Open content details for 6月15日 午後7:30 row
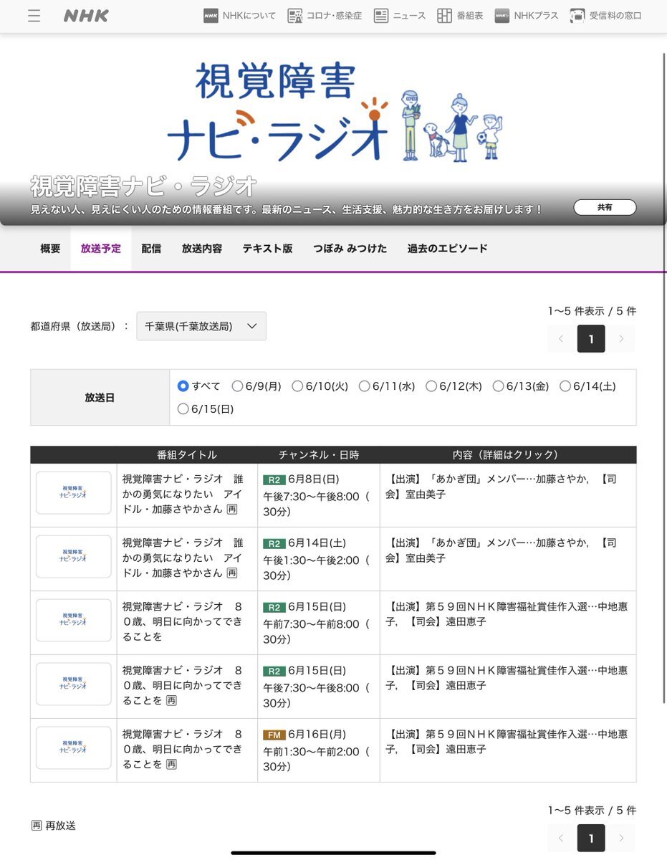 point(507,678)
